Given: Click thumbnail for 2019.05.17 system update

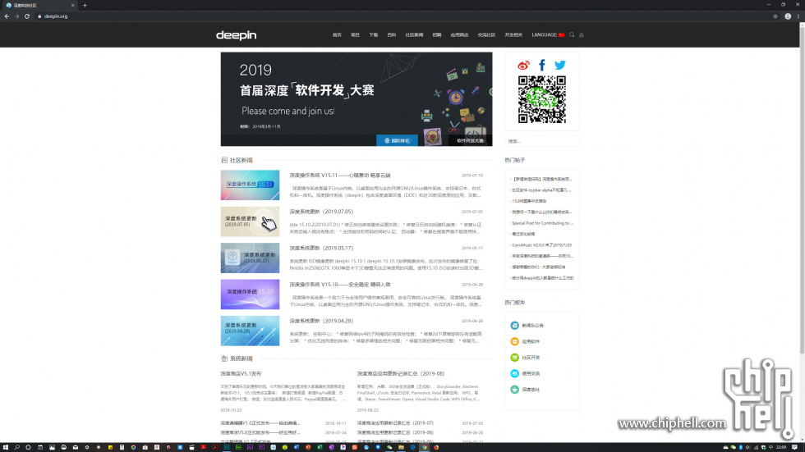Looking at the screenshot, I should click(x=250, y=258).
